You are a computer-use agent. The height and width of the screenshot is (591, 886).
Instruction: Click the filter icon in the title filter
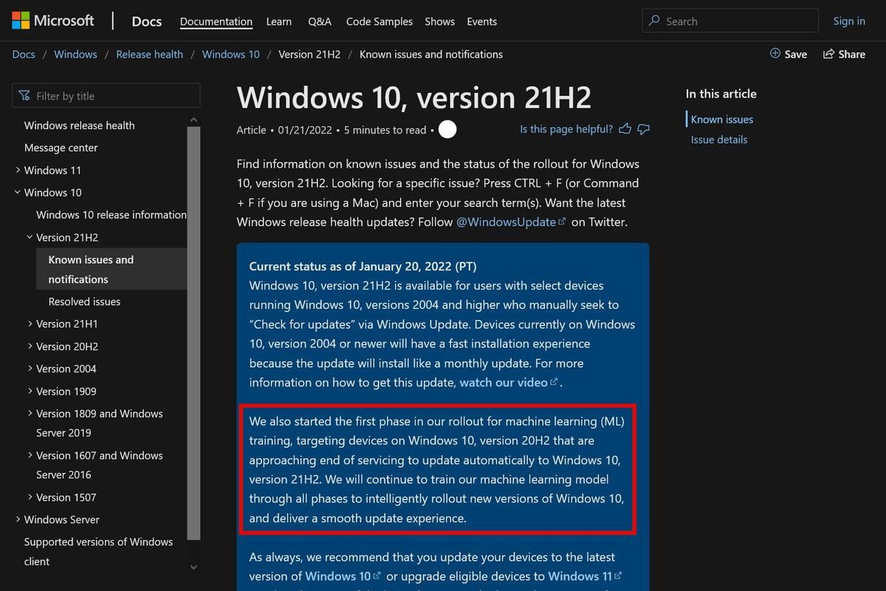(x=25, y=96)
